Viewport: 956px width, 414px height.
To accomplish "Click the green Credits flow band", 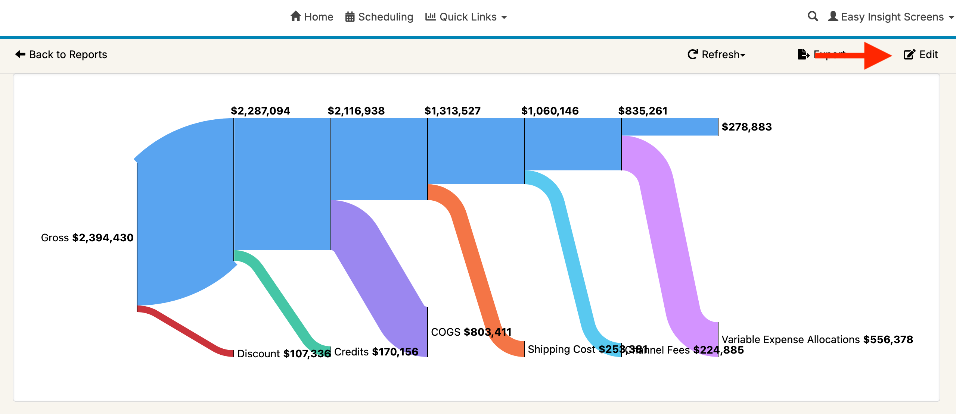I will pyautogui.click(x=280, y=298).
